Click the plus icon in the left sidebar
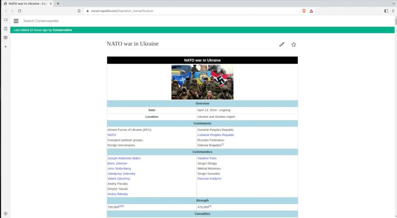This screenshot has height=218, width=397. pos(5,46)
